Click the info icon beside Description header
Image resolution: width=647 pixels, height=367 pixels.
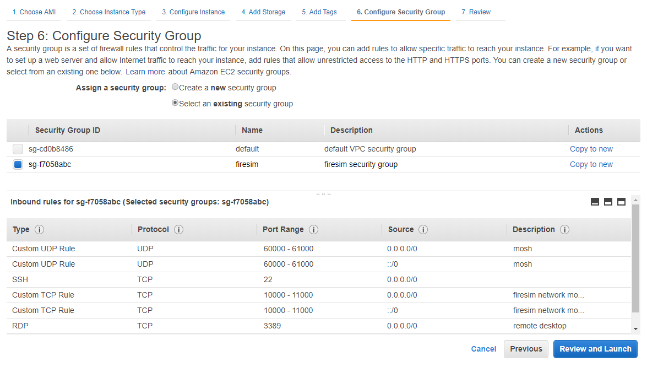click(564, 230)
